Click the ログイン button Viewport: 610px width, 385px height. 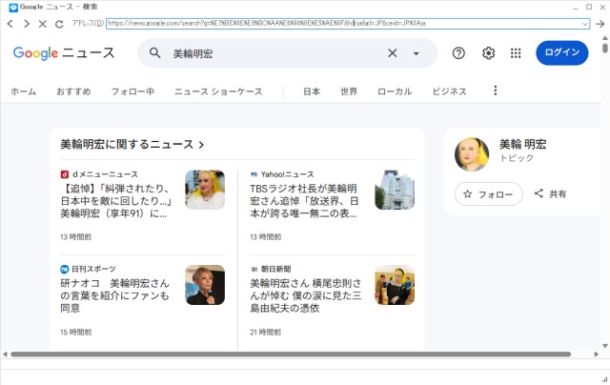(x=561, y=52)
